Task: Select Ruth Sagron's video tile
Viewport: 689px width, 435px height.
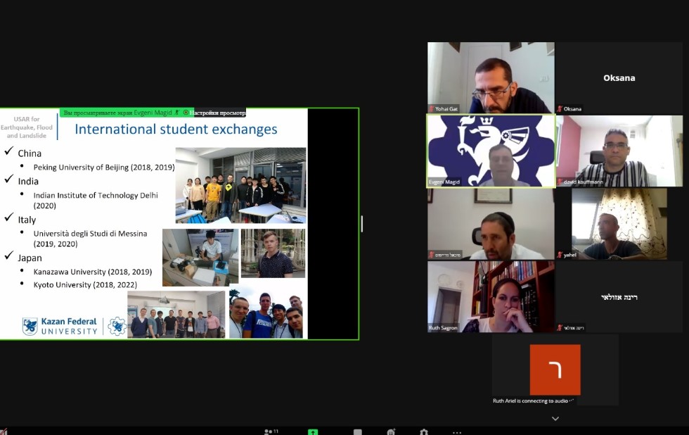Action: [x=491, y=296]
